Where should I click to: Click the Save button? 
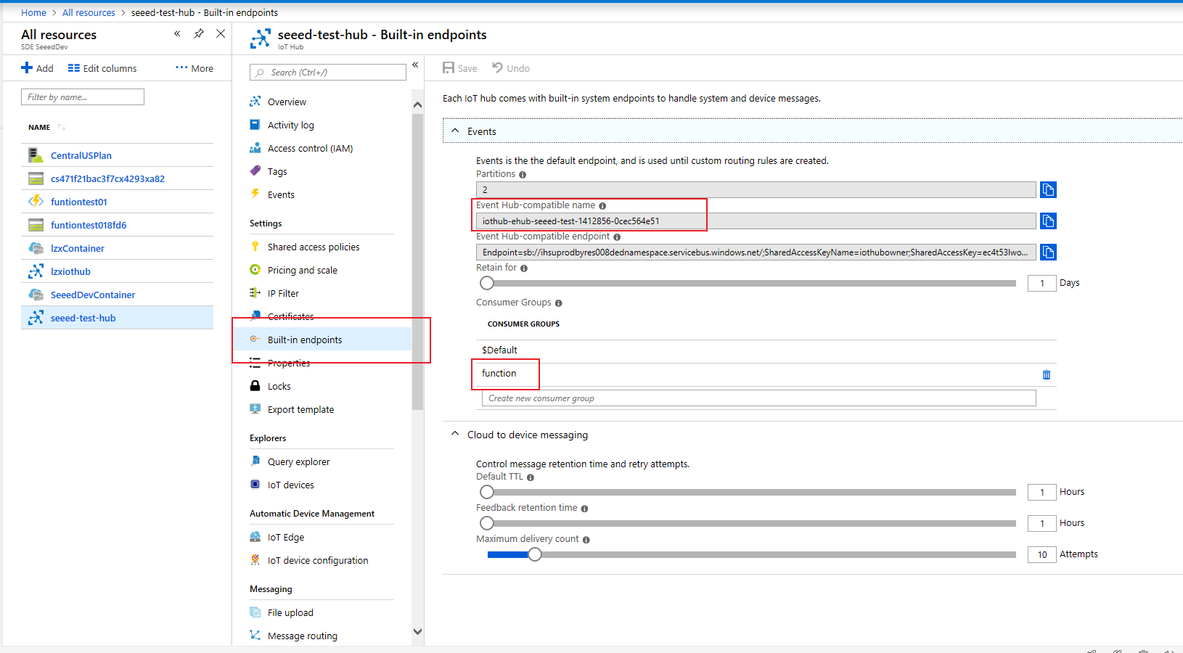(460, 68)
